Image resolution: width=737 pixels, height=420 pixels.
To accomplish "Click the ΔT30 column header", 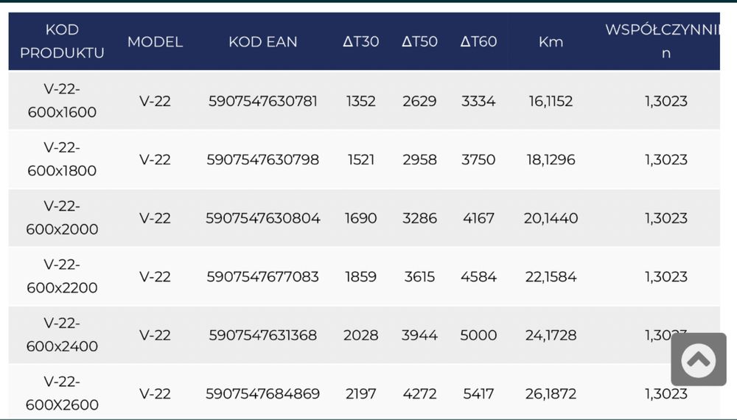I will click(361, 41).
